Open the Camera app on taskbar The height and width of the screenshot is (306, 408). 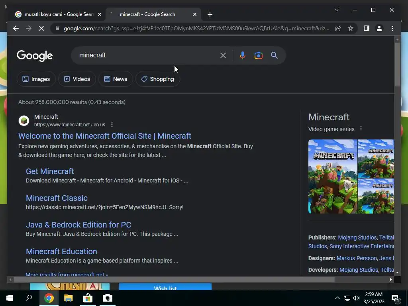tap(108, 298)
